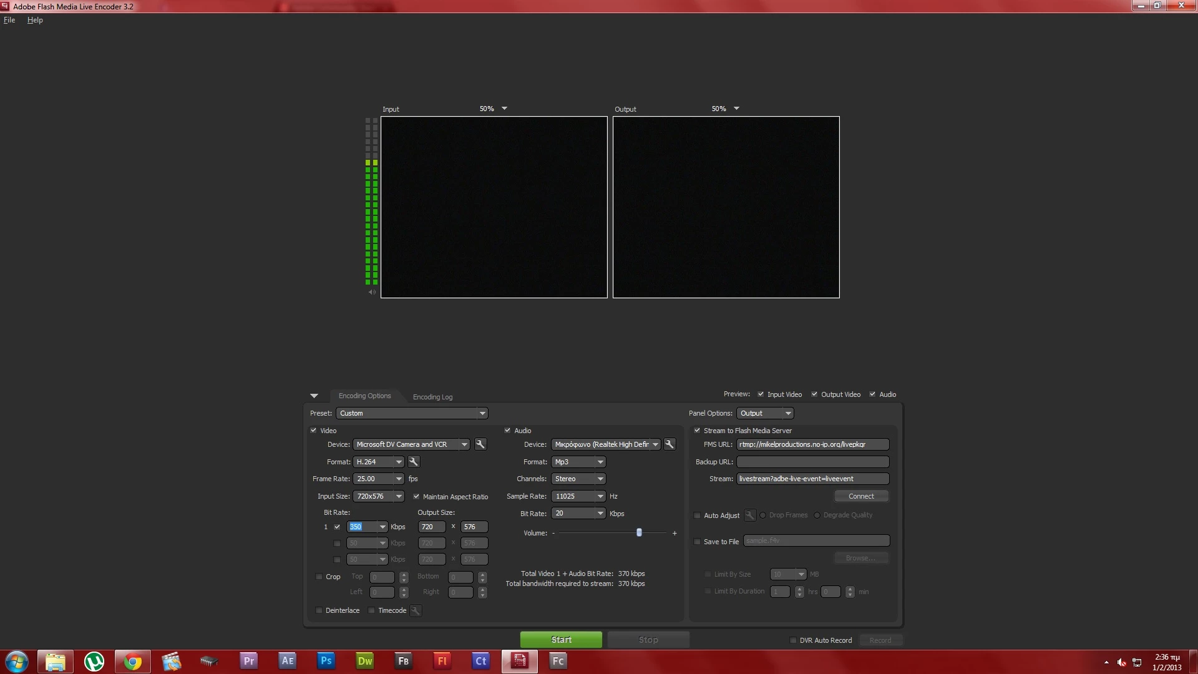Open uTorrent from the taskbar
1198x674 pixels.
coord(94,661)
